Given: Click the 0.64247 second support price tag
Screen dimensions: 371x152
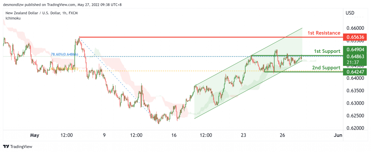Looking at the screenshot, I should click(x=355, y=72).
